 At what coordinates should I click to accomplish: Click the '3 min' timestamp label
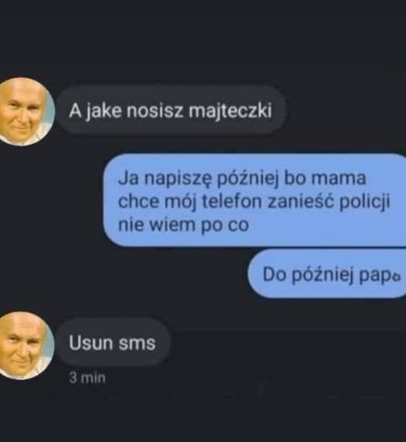[87, 378]
